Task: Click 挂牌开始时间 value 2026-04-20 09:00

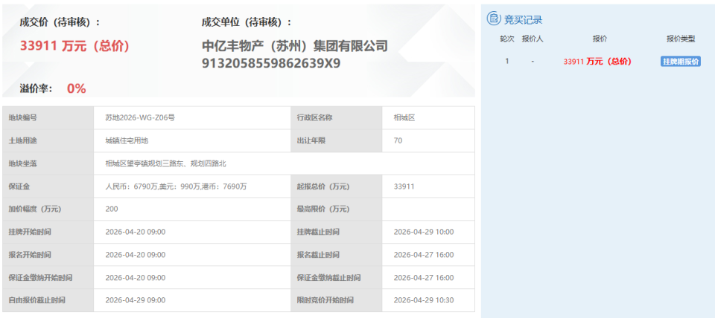Action: [x=136, y=232]
